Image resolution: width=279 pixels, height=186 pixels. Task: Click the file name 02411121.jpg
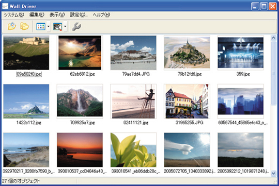pos(136,123)
